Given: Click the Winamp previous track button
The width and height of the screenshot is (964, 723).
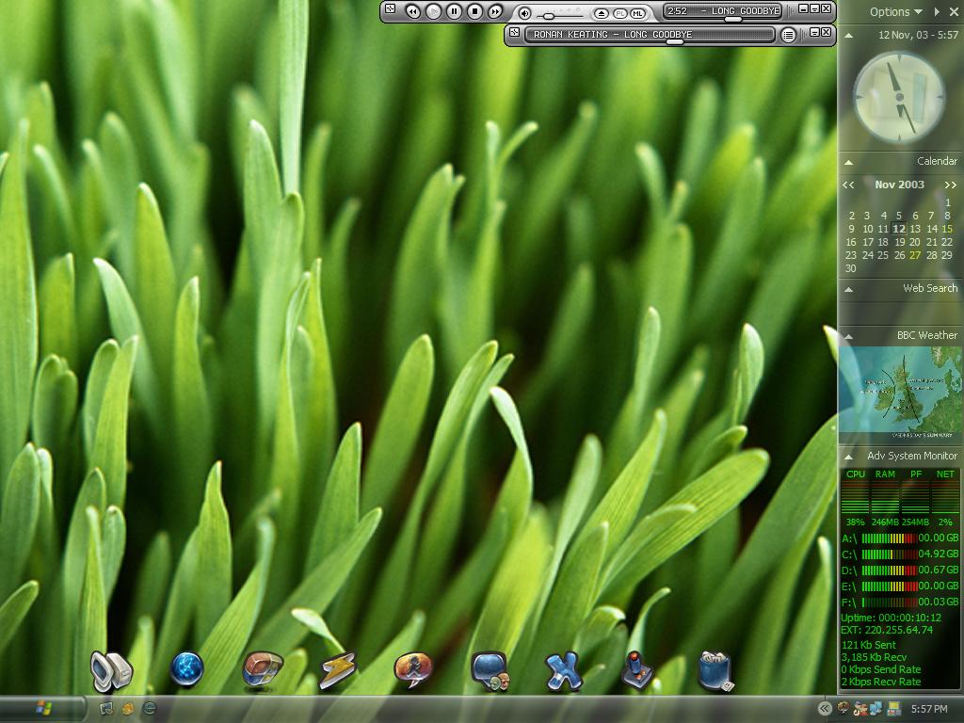Looking at the screenshot, I should point(412,11).
